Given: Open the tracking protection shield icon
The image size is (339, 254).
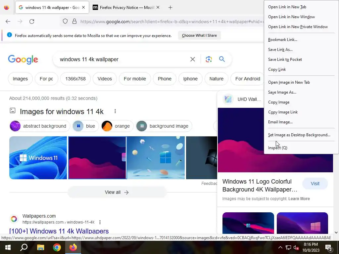Looking at the screenshot, I should pos(65,21).
